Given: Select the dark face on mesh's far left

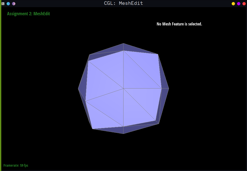Looking at the screenshot, I should coord(82,89).
